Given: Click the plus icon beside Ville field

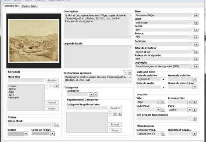Looking at the screenshot, I should 163,102.
